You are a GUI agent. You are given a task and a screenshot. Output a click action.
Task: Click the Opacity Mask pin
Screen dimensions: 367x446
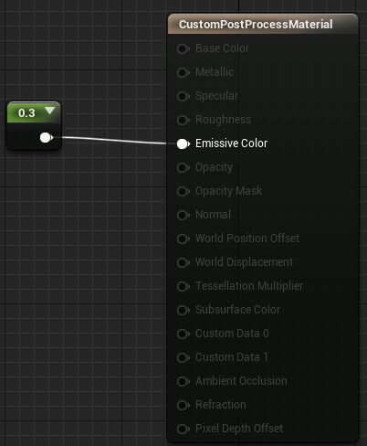pos(183,191)
